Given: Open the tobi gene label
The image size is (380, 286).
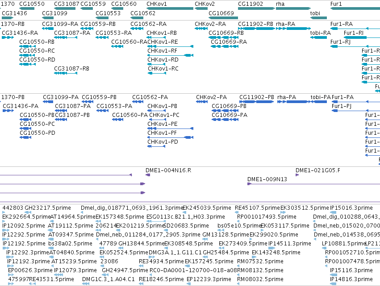Looking at the screenshot, I should coord(315,13).
